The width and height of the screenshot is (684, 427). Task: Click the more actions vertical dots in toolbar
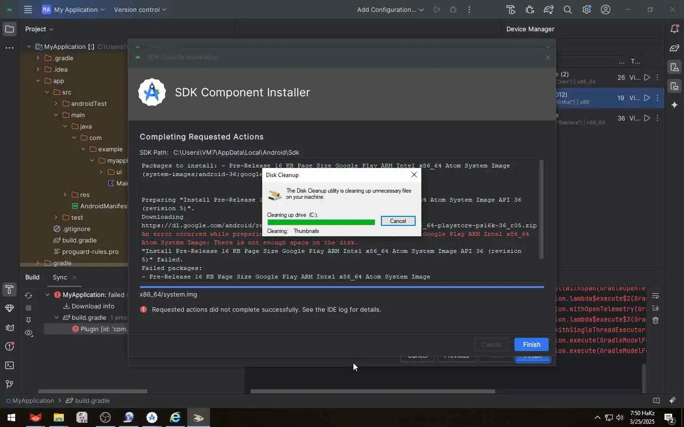tap(469, 9)
